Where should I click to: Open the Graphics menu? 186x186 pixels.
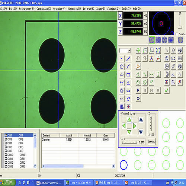[59, 9]
